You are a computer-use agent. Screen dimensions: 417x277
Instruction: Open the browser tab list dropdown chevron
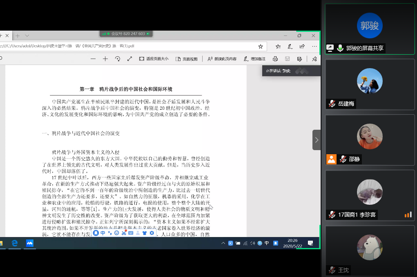(x=27, y=35)
